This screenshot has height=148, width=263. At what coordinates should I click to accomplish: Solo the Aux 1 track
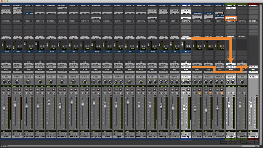228,93
